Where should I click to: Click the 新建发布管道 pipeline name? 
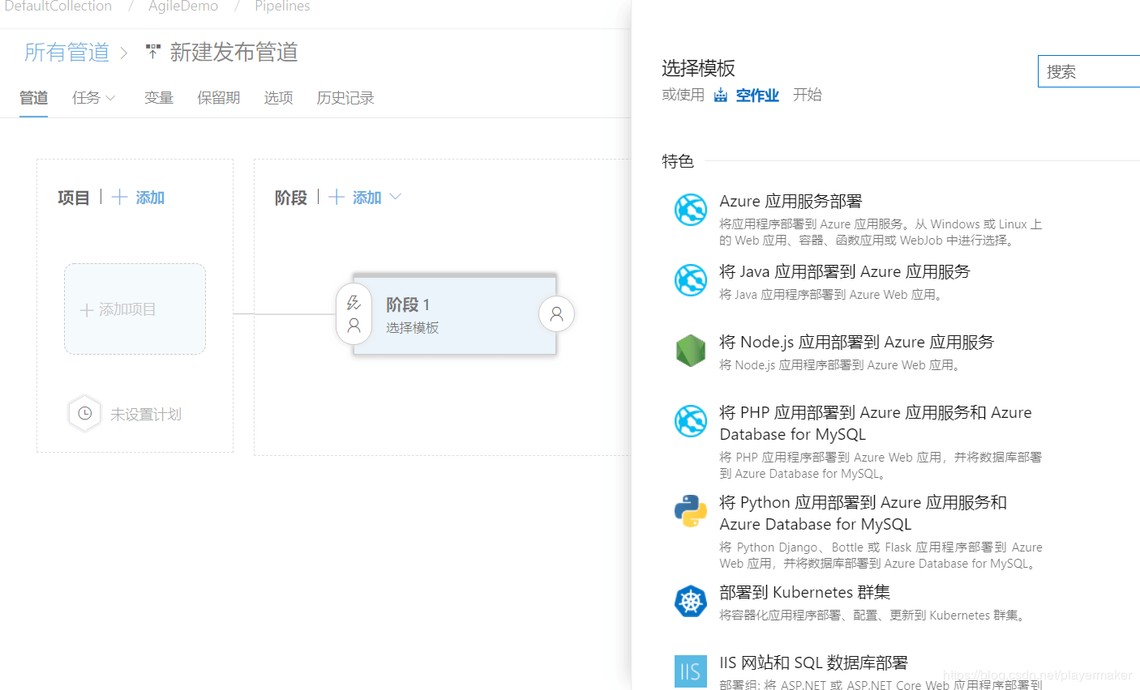tap(234, 53)
